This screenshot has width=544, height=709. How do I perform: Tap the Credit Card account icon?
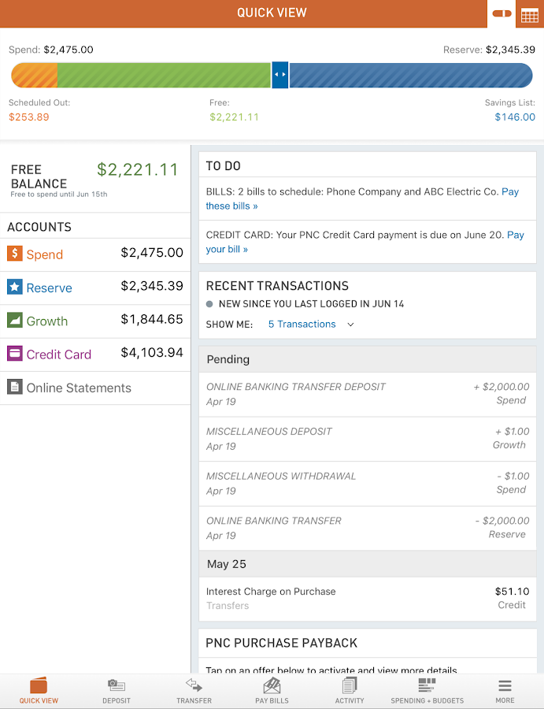(x=15, y=354)
